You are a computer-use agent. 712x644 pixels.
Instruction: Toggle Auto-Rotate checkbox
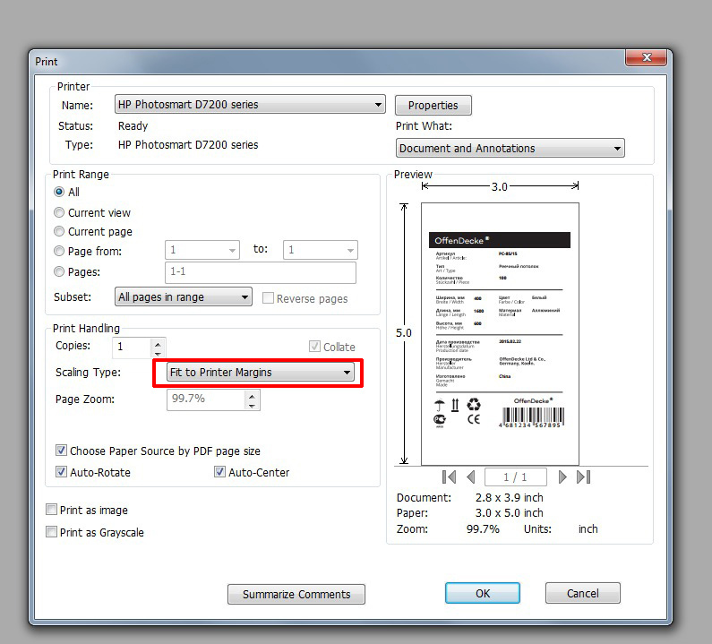pos(62,472)
